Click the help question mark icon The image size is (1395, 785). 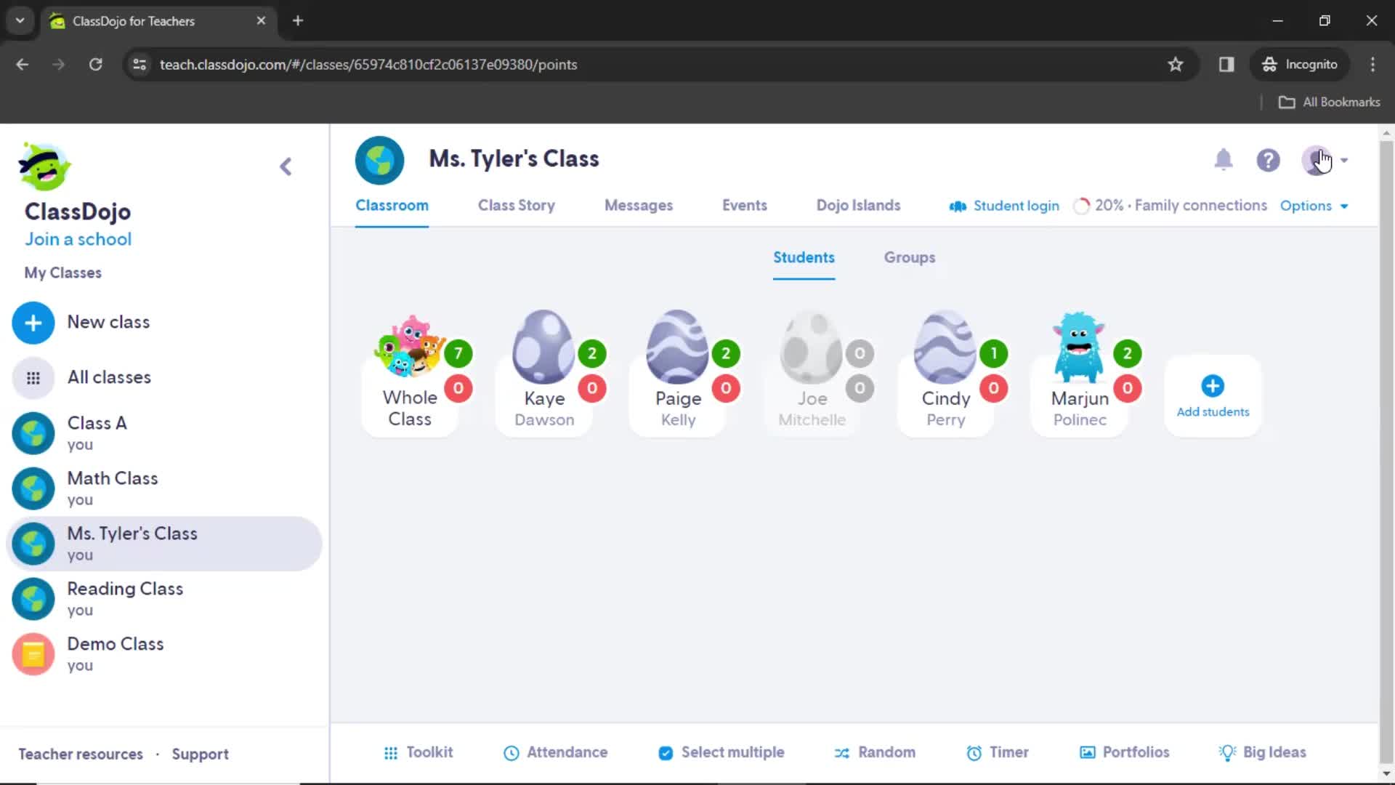pyautogui.click(x=1268, y=159)
